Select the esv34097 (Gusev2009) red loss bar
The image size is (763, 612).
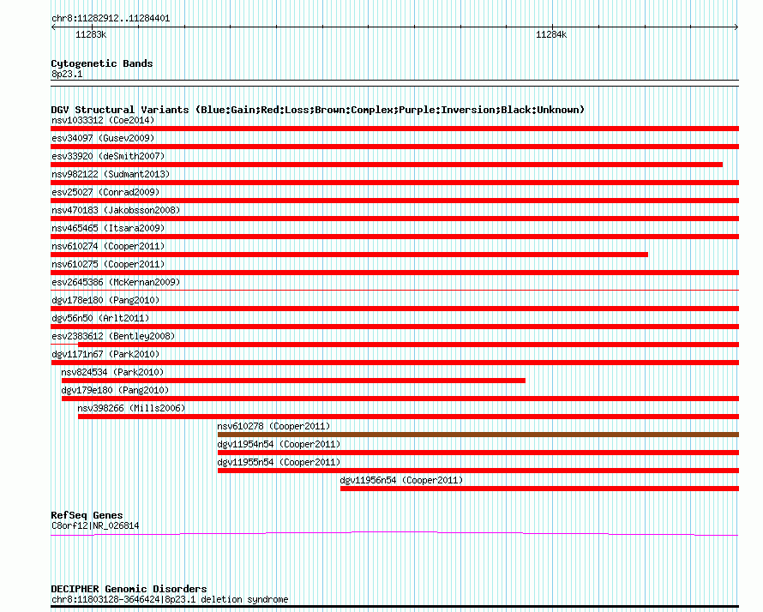[x=394, y=147]
